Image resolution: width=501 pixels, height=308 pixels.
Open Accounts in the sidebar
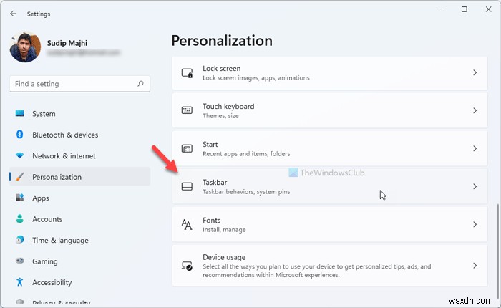tap(47, 219)
